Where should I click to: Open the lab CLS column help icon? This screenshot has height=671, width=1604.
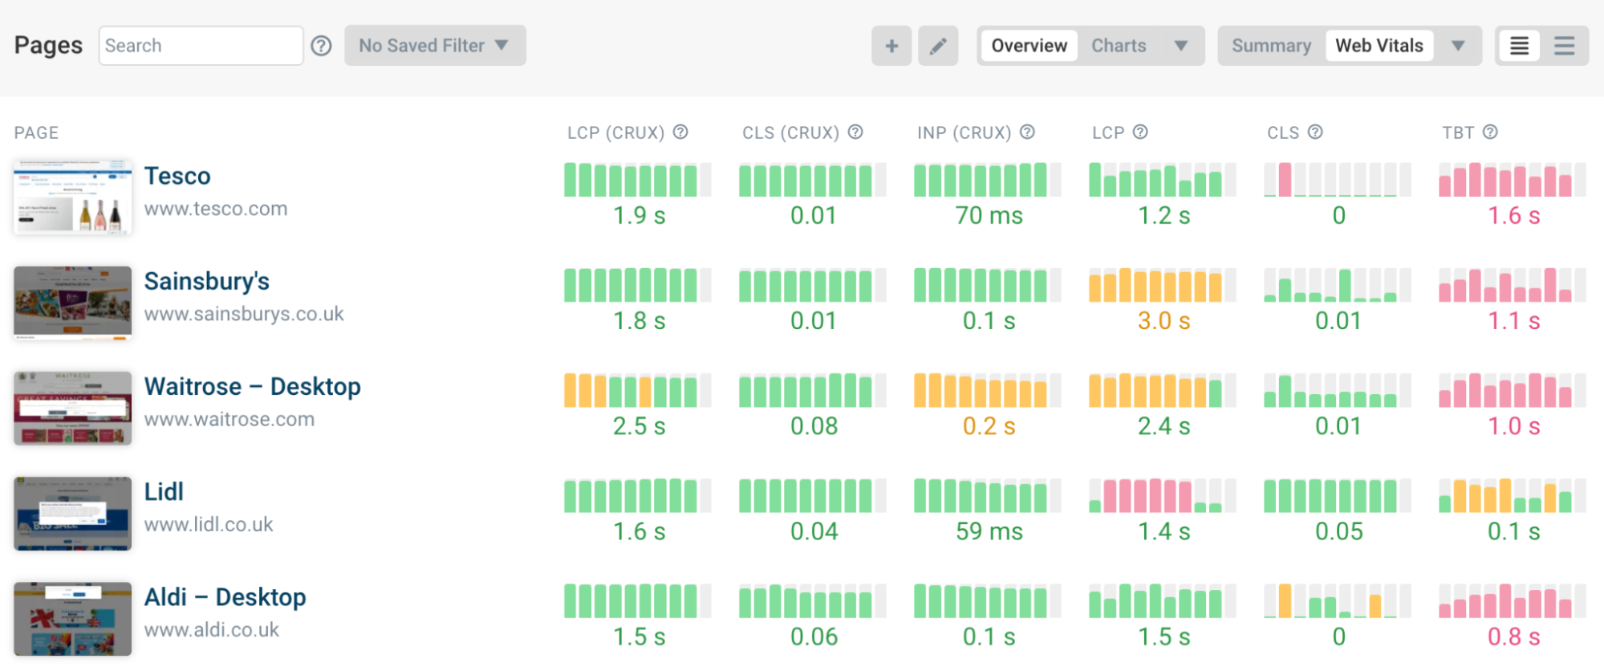tap(1315, 132)
